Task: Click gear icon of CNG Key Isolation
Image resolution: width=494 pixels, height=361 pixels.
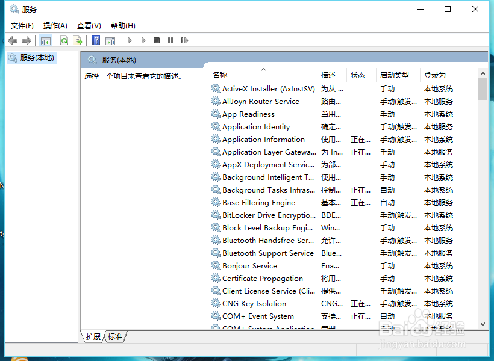Action: coord(216,303)
